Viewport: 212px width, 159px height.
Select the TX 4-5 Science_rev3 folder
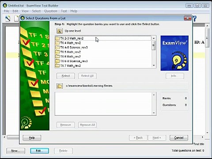103,48
